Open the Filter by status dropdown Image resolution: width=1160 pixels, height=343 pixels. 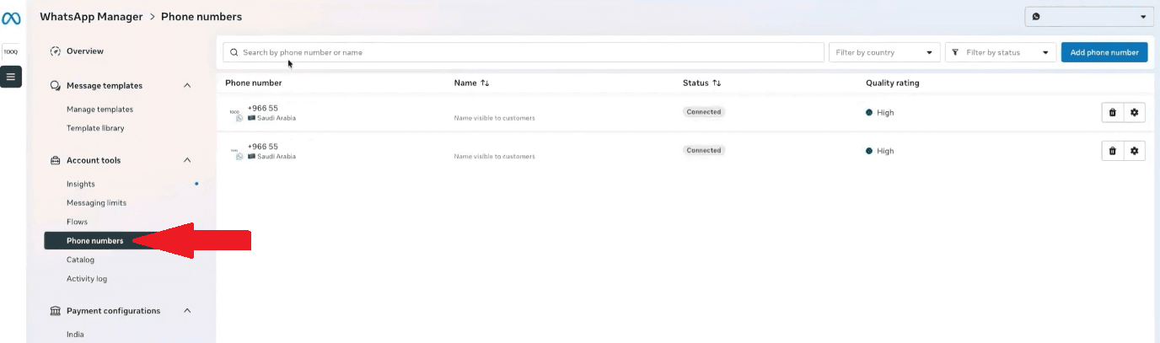pos(1001,52)
